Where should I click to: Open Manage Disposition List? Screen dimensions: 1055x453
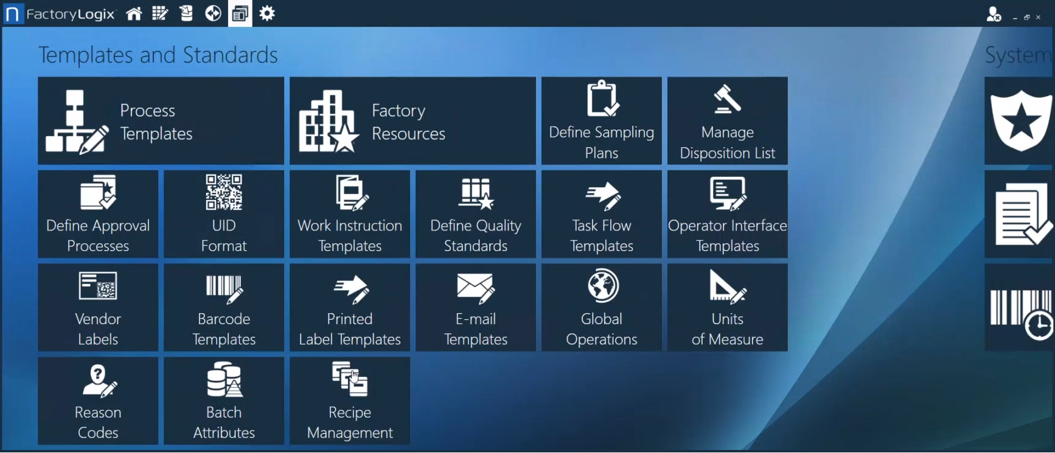pyautogui.click(x=727, y=121)
